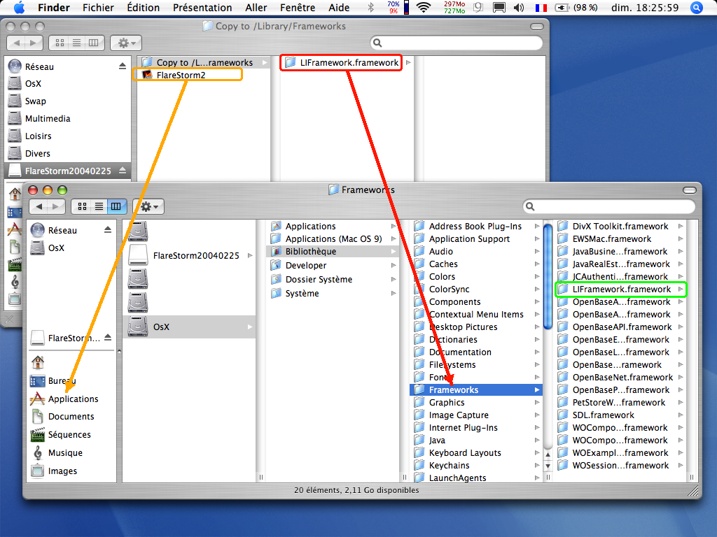Image resolution: width=717 pixels, height=537 pixels.
Task: Go back in the Frameworks window
Action: [x=39, y=206]
